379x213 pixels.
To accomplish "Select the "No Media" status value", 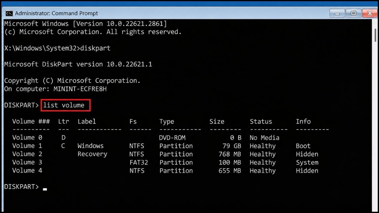I will (x=265, y=138).
